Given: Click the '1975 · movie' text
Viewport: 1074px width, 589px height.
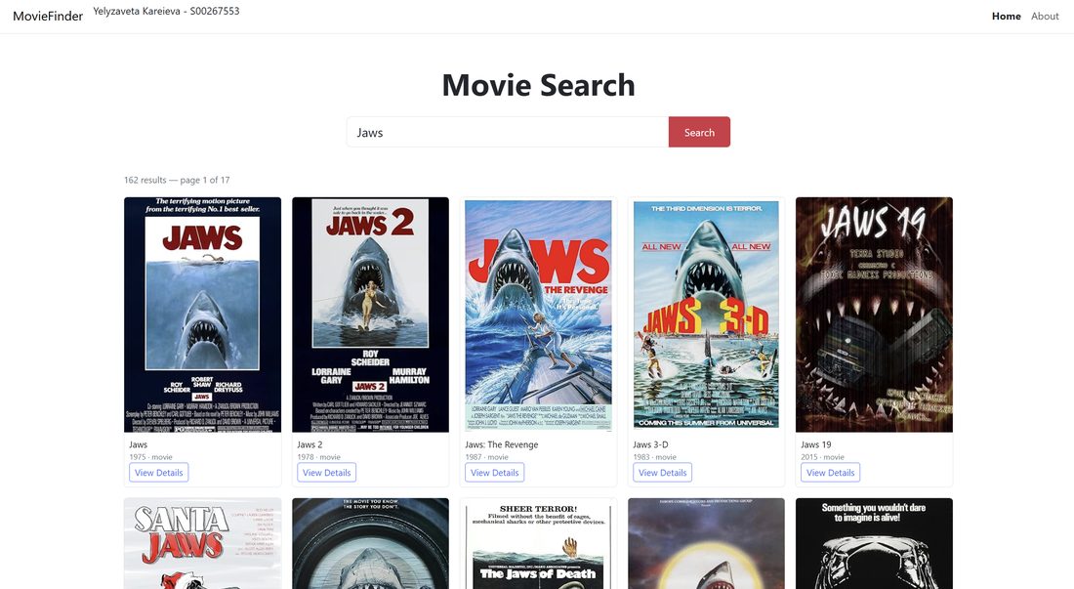Looking at the screenshot, I should (150, 457).
